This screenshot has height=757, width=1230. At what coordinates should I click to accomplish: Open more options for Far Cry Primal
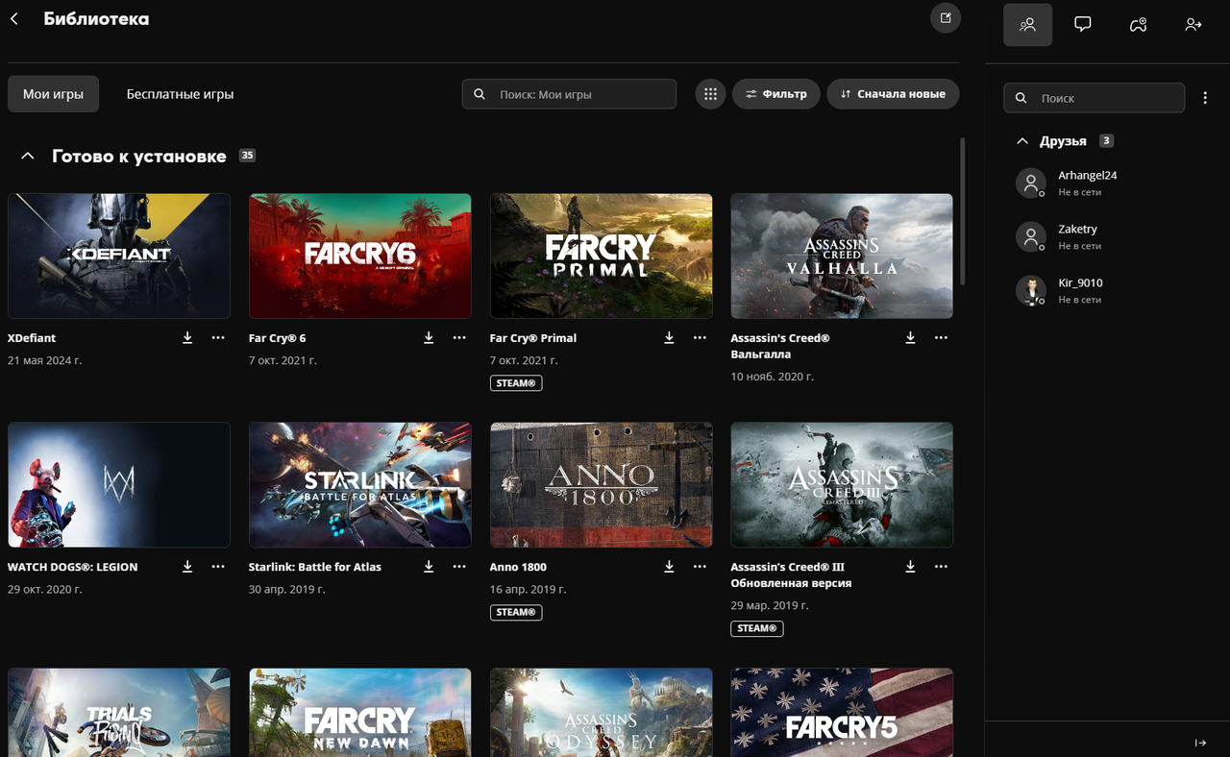coord(700,338)
